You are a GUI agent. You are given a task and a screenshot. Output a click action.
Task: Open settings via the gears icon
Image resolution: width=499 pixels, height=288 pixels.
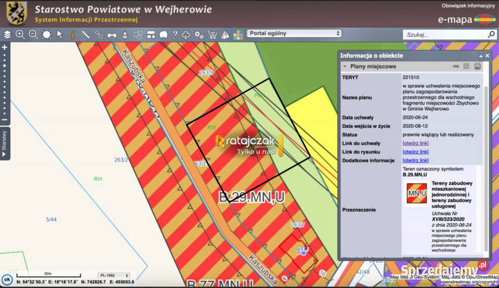199,34
